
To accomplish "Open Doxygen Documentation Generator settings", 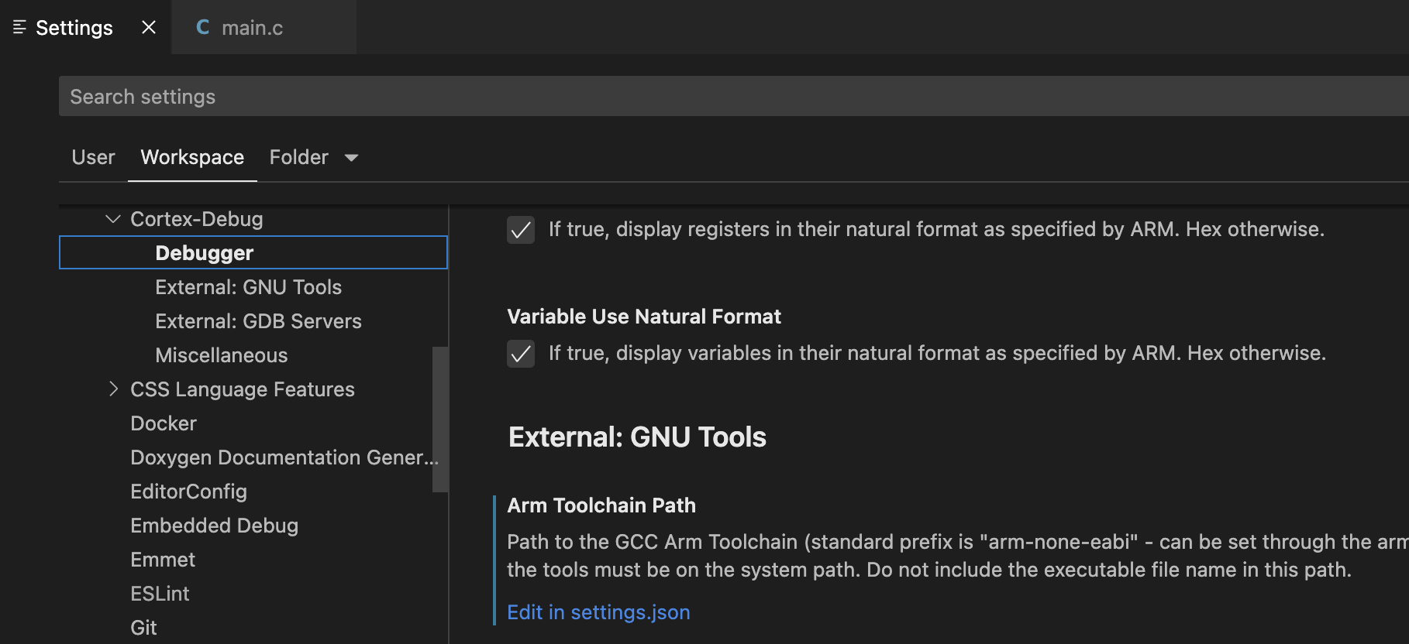I will [x=284, y=457].
